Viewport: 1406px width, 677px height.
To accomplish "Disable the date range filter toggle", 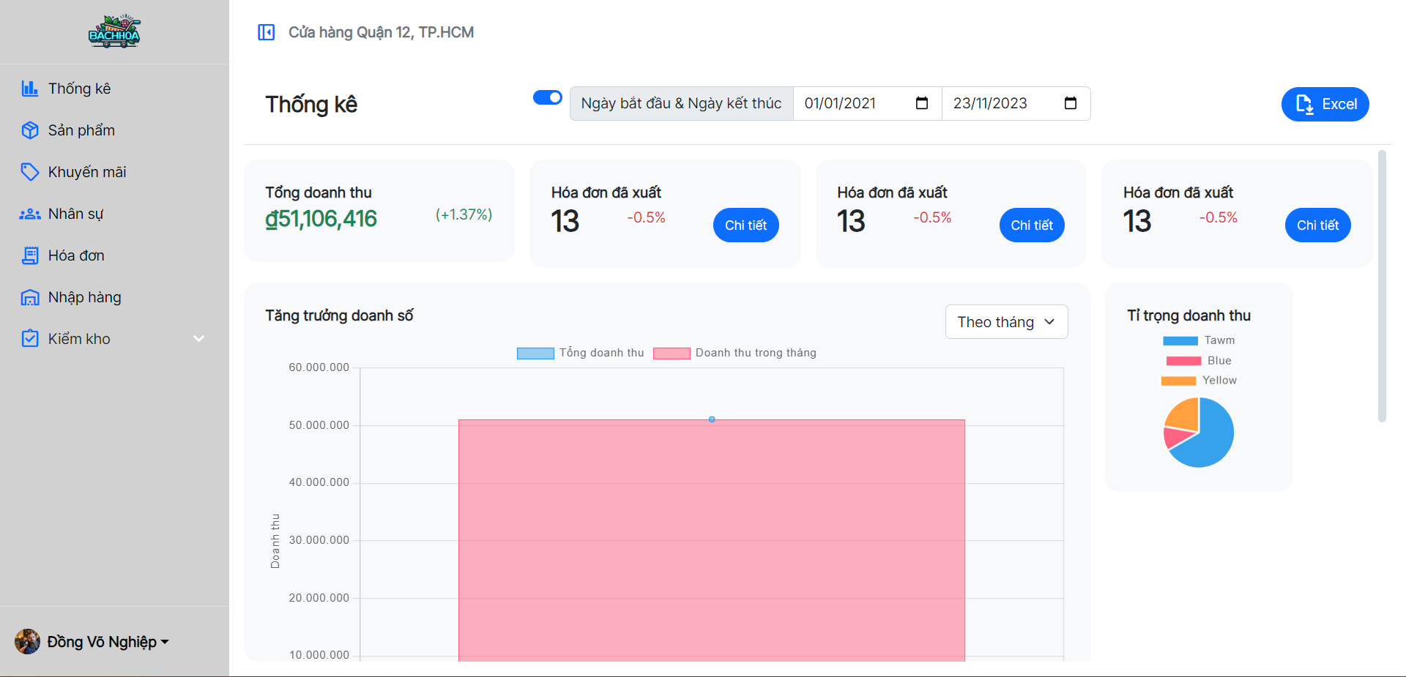I will (x=547, y=97).
